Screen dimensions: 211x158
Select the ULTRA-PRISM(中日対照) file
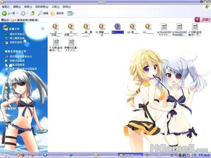(x=179, y=30)
